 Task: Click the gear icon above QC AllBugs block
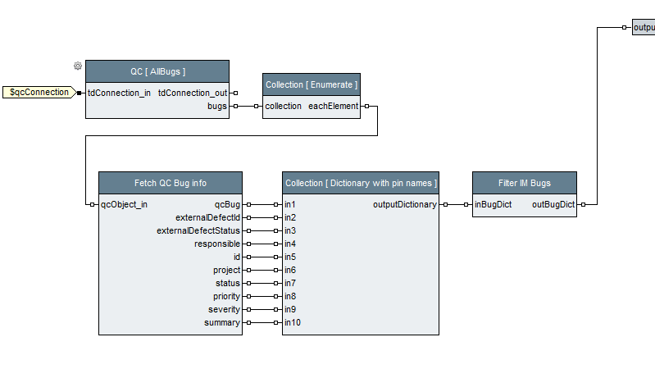coord(78,66)
